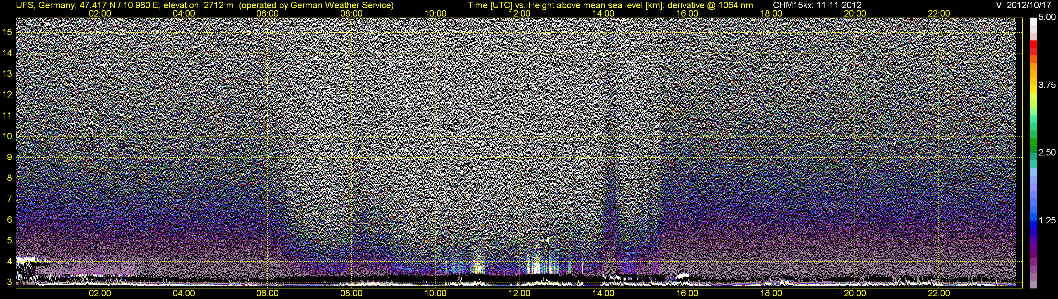This screenshot has height=299, width=1058.
Task: Click the height axis label "8."
Action: pyautogui.click(x=11, y=179)
